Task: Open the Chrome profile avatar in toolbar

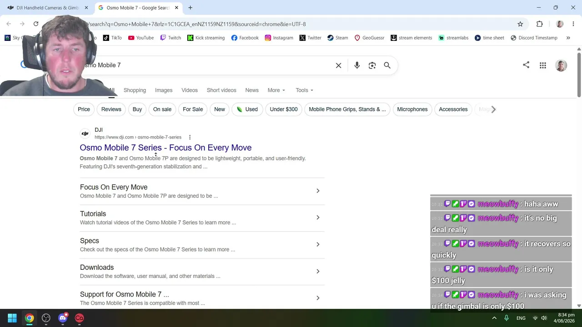Action: point(560,24)
